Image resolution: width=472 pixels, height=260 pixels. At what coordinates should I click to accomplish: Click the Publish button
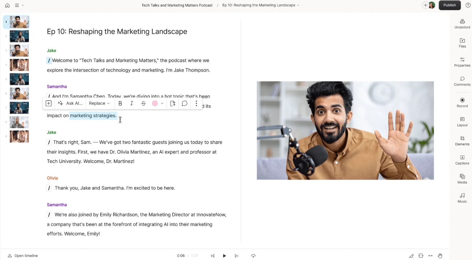(449, 5)
